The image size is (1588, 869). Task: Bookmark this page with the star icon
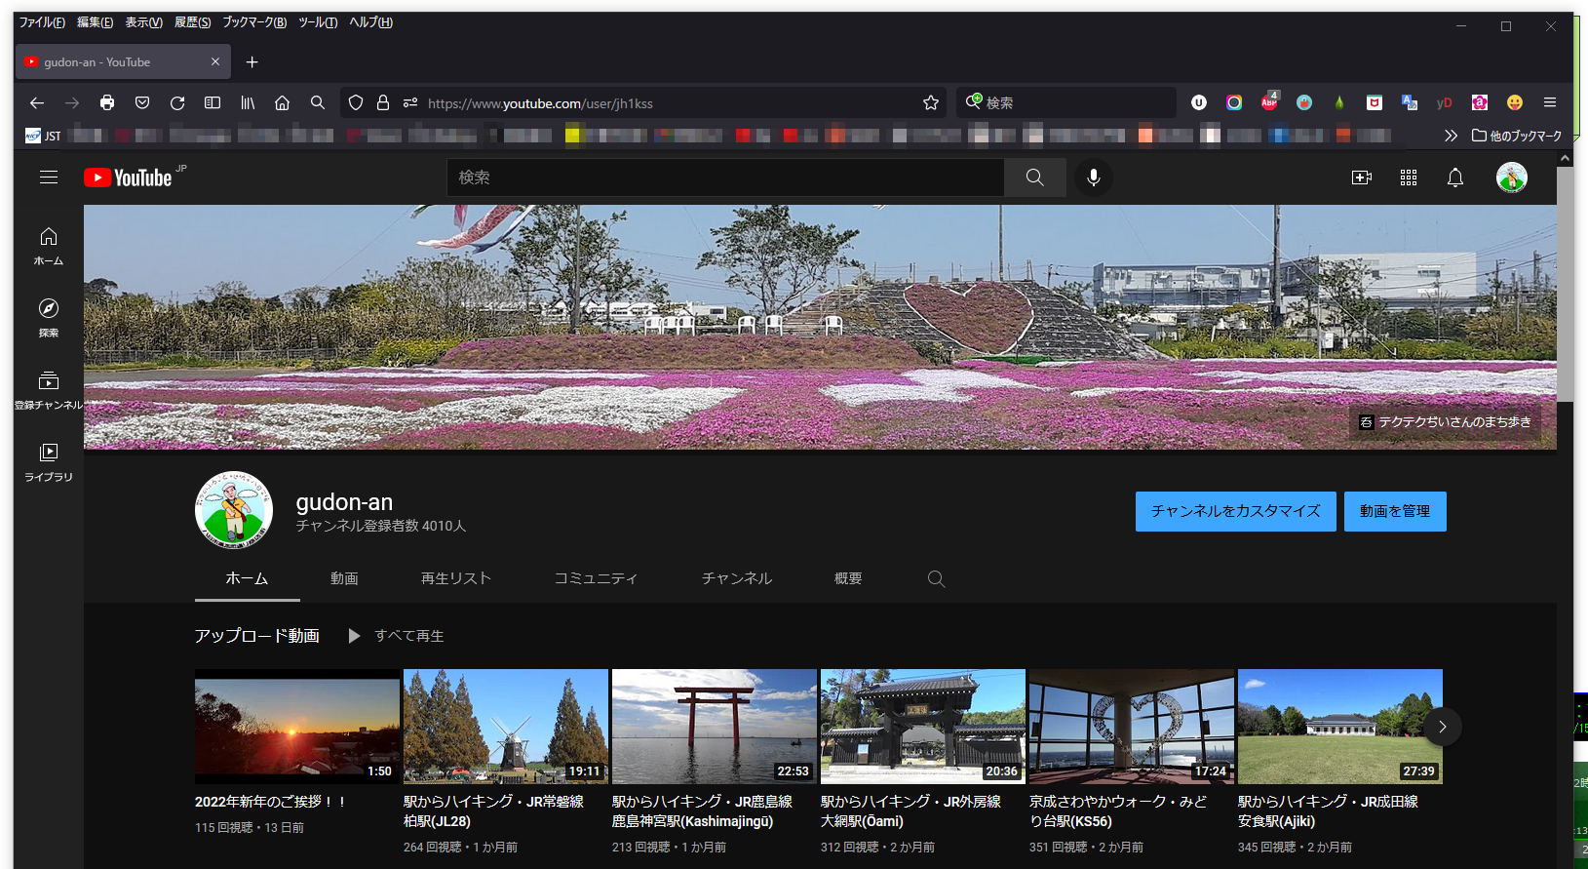(x=931, y=103)
